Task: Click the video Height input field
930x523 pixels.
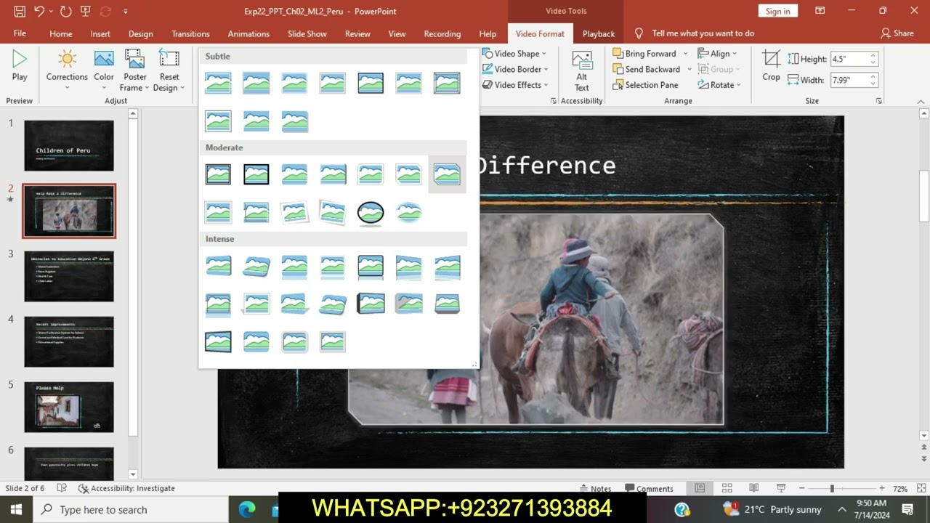Action: pos(849,59)
